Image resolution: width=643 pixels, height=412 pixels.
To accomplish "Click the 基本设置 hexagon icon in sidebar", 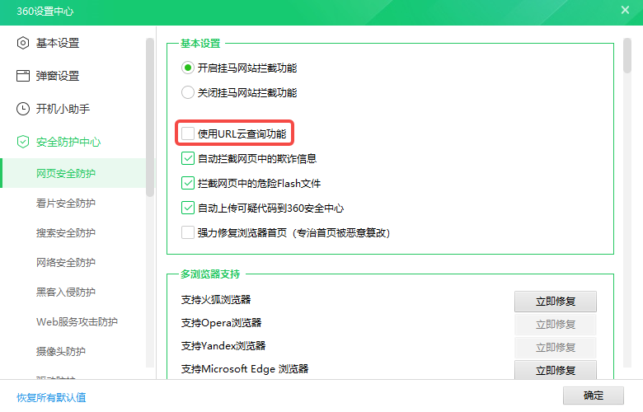I will tap(23, 43).
